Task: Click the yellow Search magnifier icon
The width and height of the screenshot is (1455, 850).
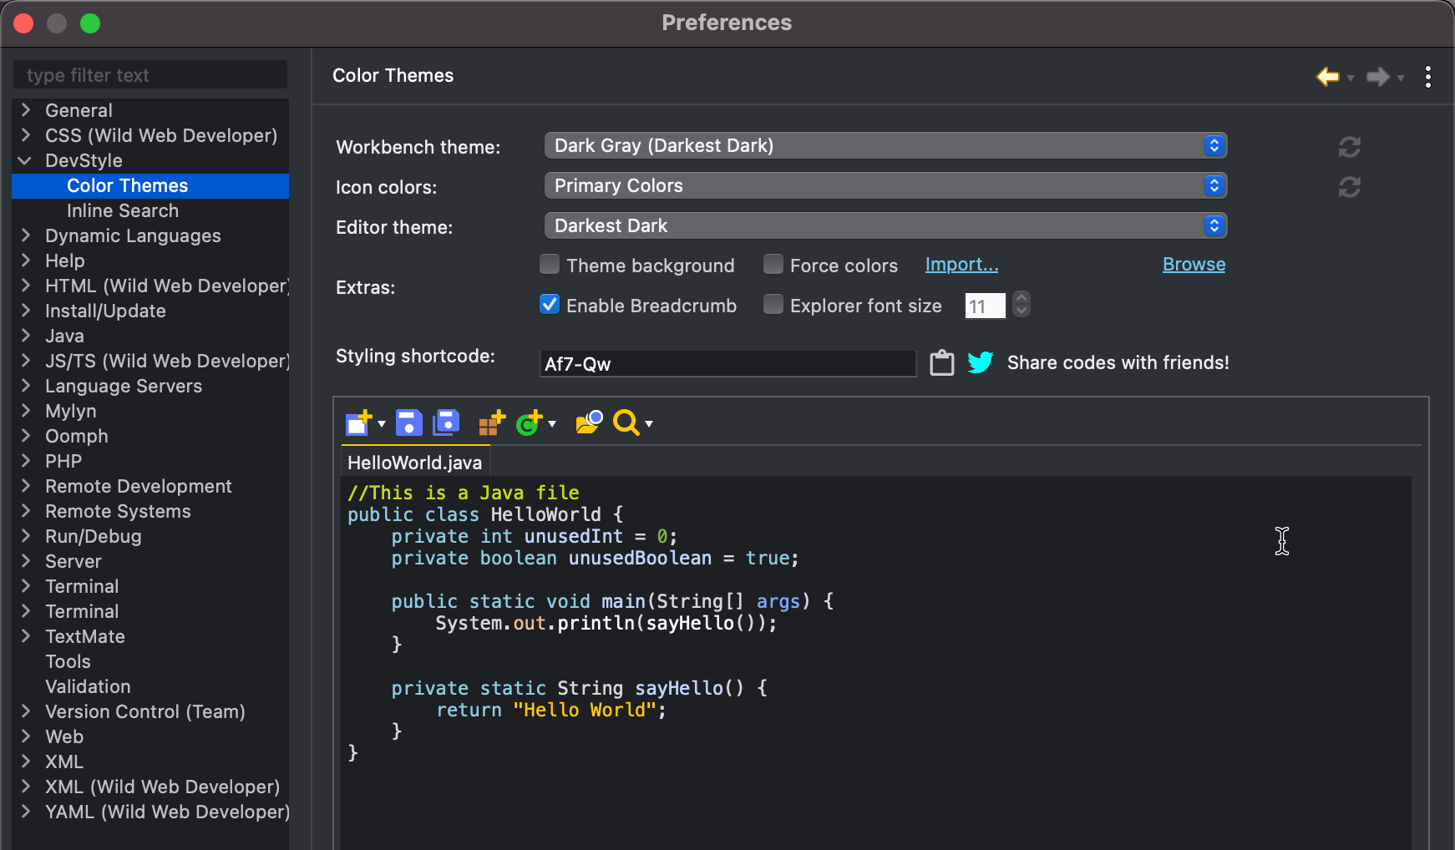Action: (626, 423)
